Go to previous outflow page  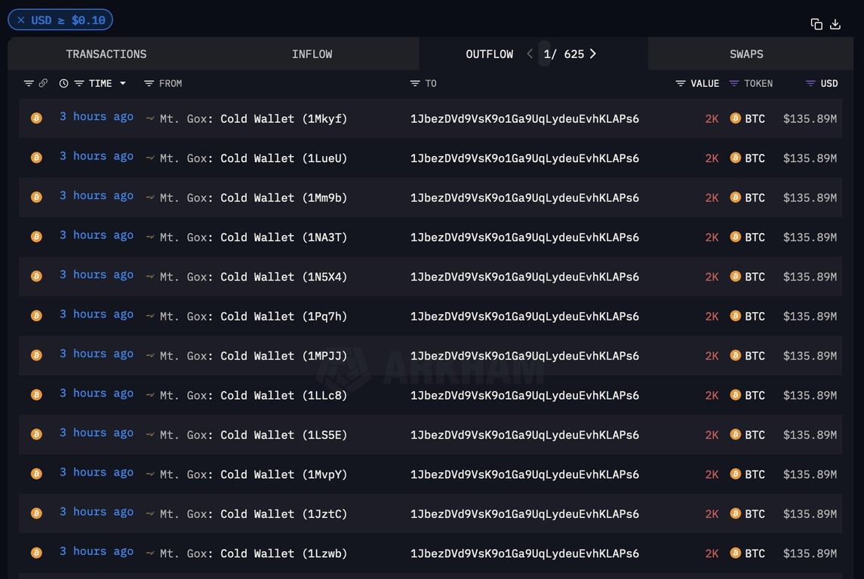(530, 54)
